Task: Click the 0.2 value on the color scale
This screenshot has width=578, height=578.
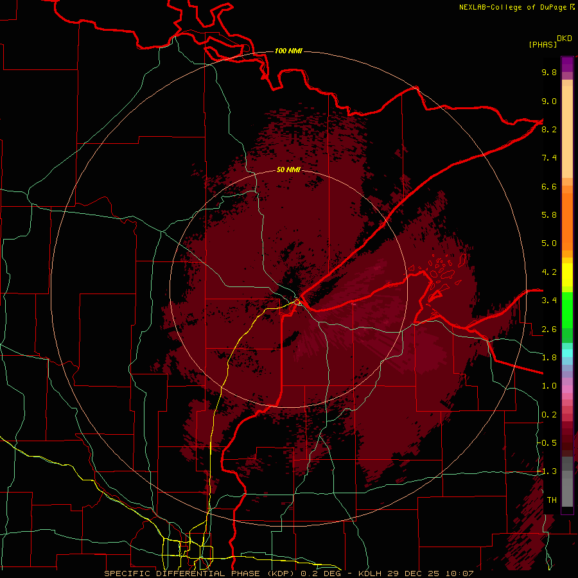Action: 549,415
